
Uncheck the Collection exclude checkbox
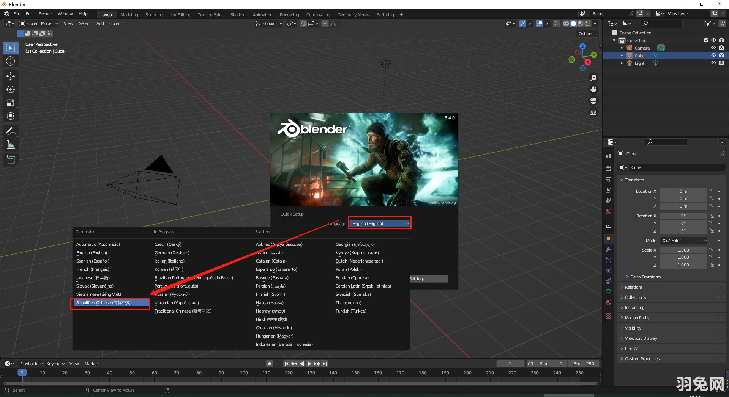[x=706, y=40]
